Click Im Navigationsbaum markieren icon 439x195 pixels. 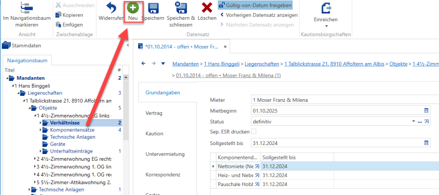(x=27, y=8)
